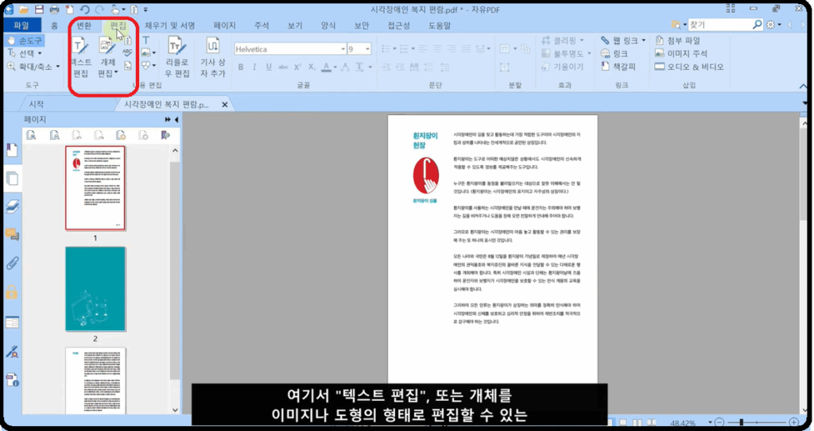The width and height of the screenshot is (814, 431).
Task: Click the 첨부 파일 button
Action: point(678,40)
